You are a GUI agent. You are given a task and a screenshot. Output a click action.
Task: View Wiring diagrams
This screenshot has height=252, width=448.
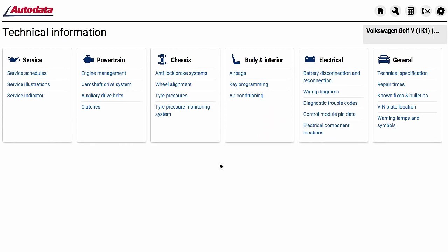coord(321,92)
